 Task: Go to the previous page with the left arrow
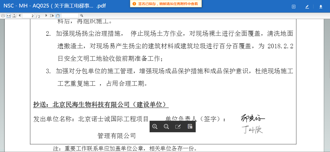[20, 15]
